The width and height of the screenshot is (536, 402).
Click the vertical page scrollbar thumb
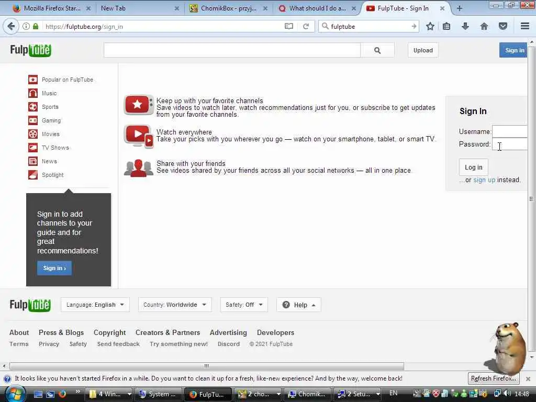(531, 199)
